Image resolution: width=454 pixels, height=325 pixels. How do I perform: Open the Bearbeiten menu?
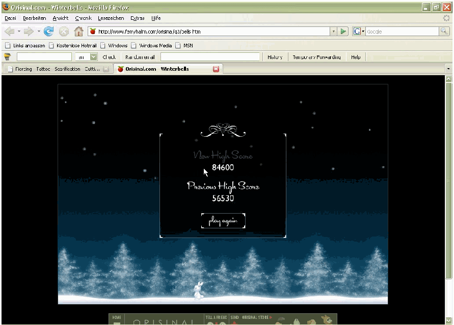[35, 18]
